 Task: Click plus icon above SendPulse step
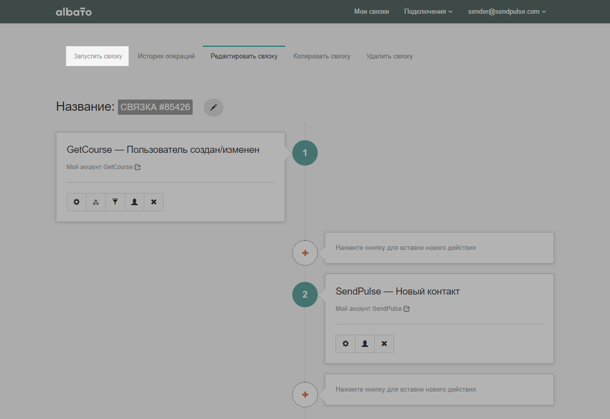(305, 252)
